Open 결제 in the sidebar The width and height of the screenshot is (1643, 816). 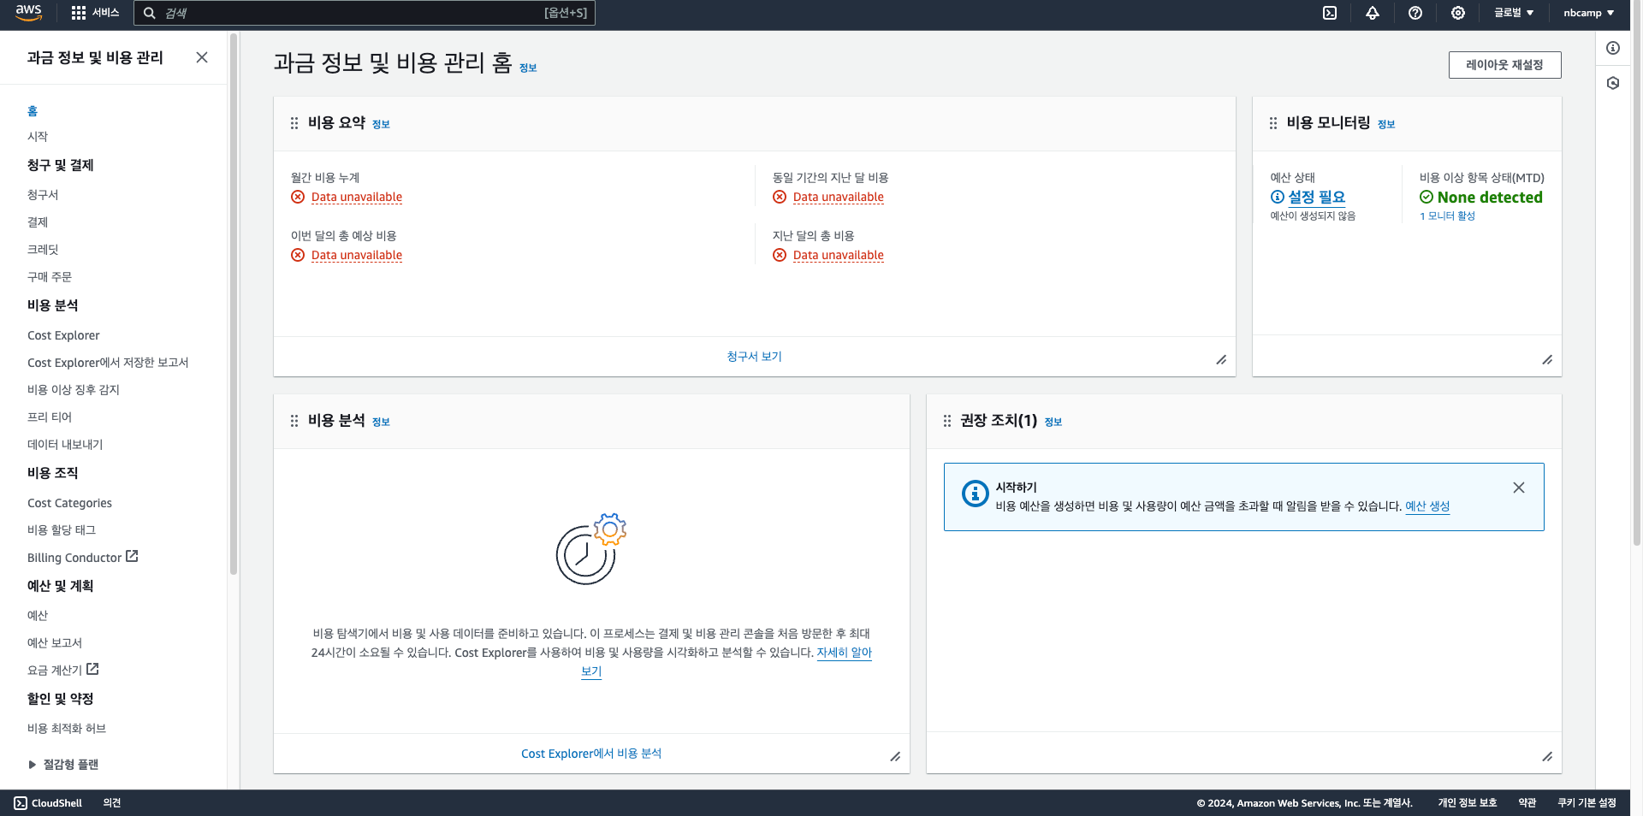click(38, 222)
